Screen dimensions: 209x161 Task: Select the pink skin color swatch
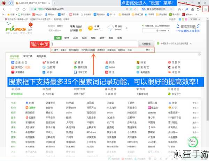pos(186,19)
